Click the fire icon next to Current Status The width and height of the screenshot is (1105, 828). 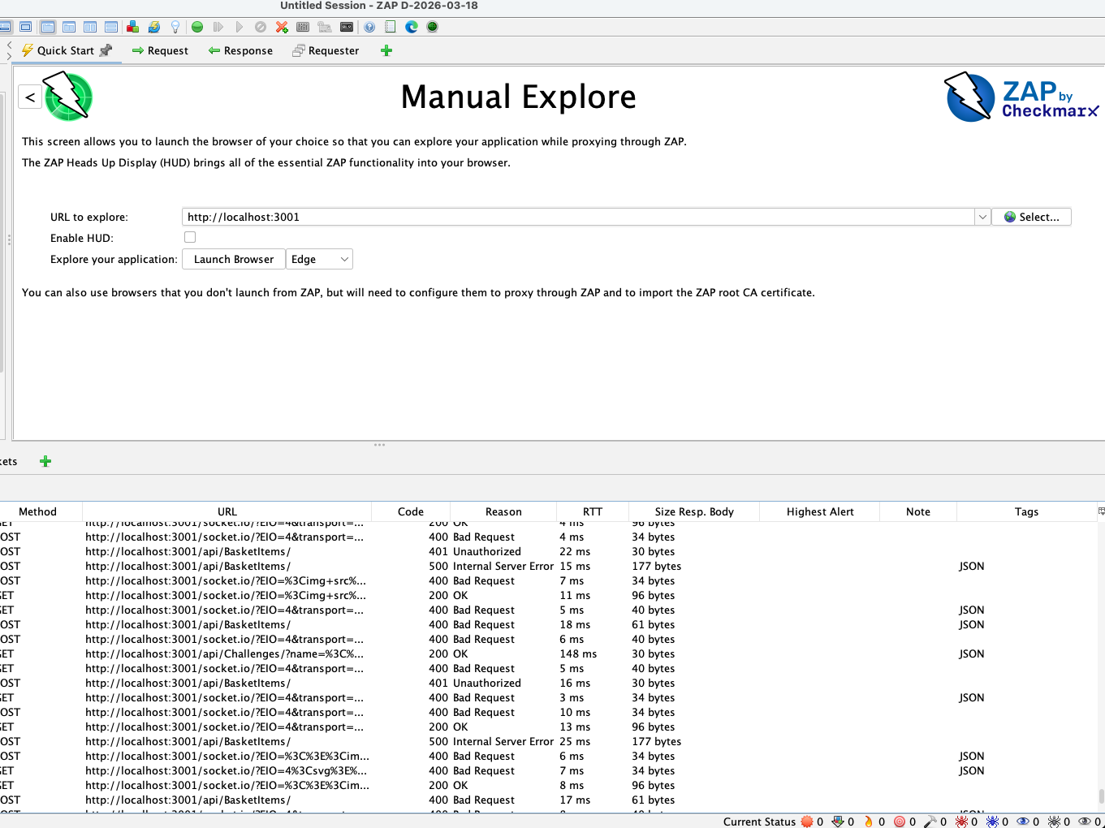pyautogui.click(x=869, y=822)
